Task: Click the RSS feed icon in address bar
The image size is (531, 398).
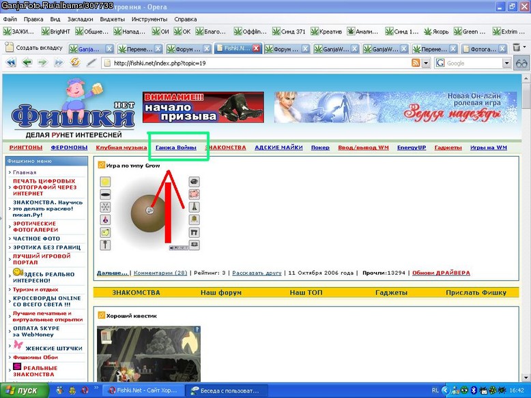Action: pos(416,63)
